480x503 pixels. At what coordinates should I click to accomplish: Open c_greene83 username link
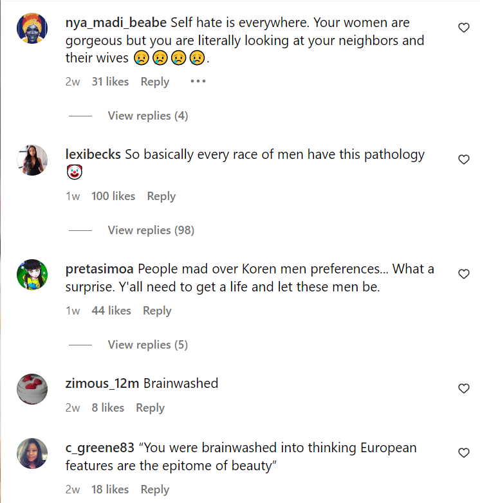tap(100, 448)
